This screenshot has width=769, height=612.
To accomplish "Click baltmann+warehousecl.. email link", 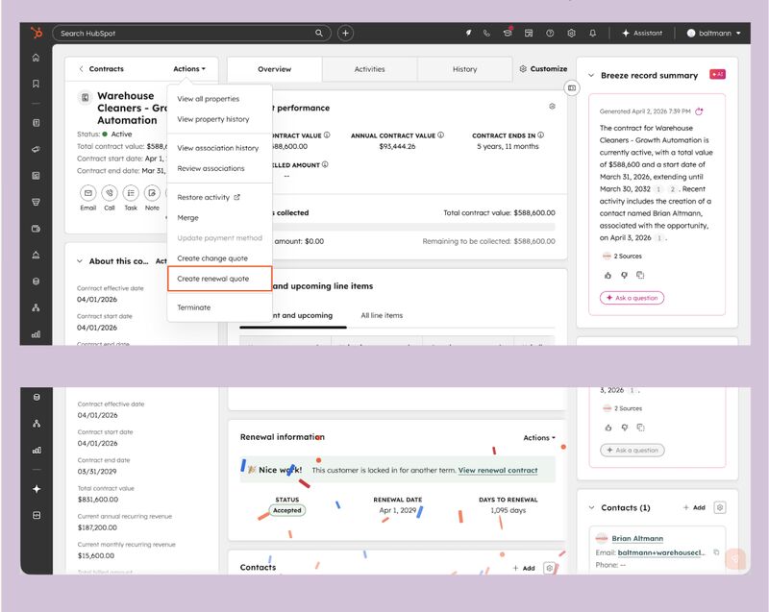I will point(660,552).
